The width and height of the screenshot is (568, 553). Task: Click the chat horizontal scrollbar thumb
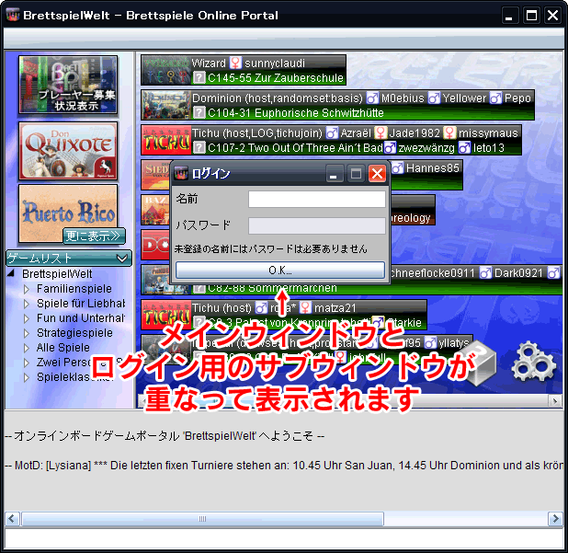[x=202, y=519]
